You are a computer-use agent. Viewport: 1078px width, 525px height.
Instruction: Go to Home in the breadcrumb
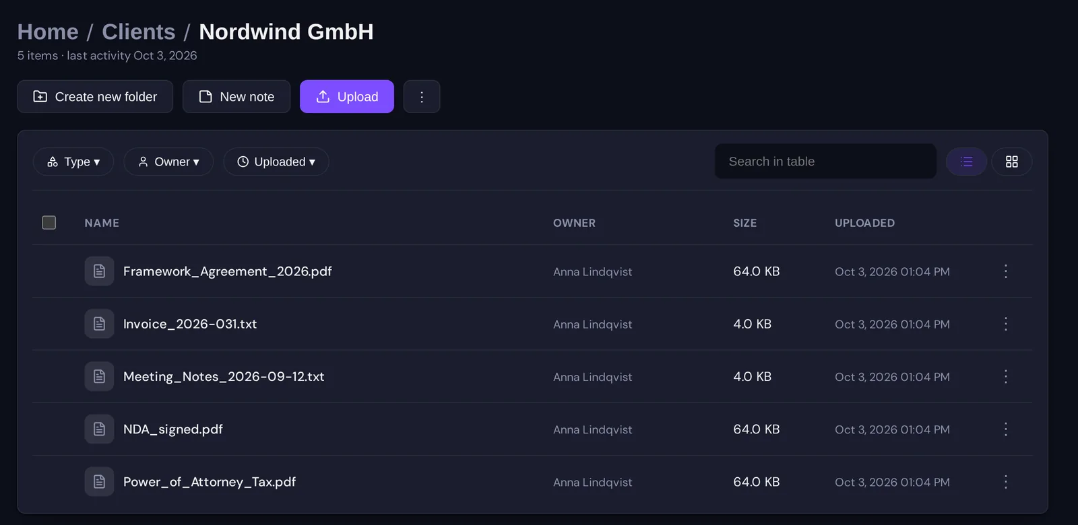[48, 32]
